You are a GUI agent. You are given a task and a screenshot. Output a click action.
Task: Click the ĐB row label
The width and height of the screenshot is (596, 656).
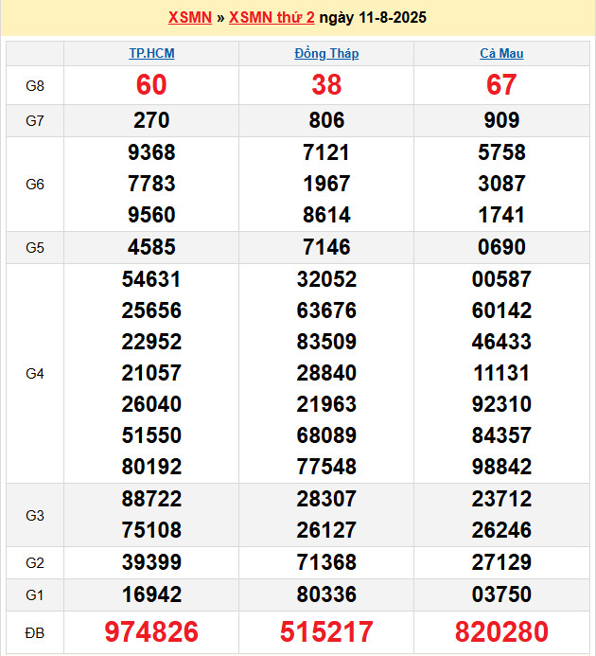tap(35, 632)
